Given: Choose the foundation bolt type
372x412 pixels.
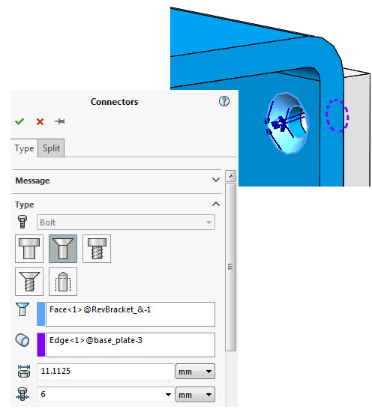Looking at the screenshot, I should (63, 282).
